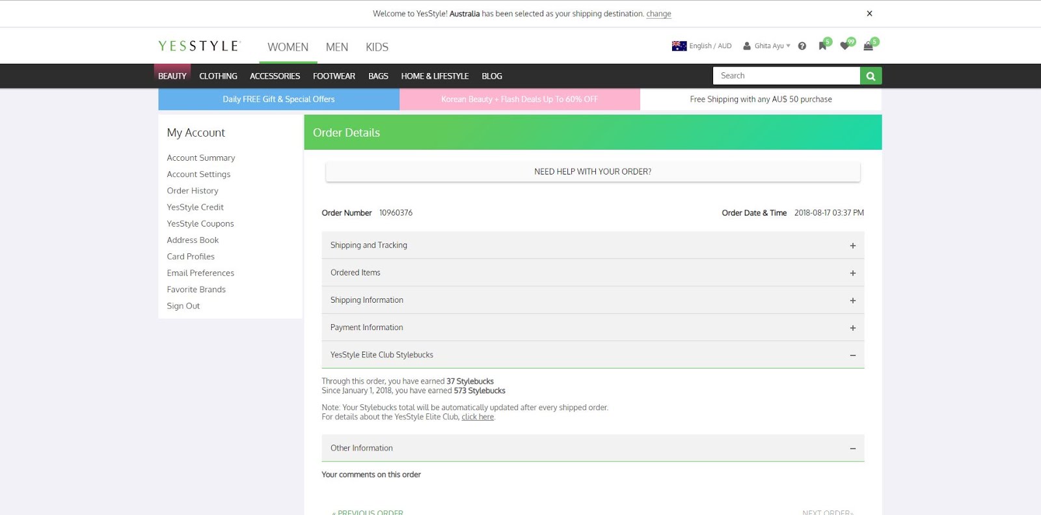Close the welcome shipping banner
Screen dimensions: 1041x515
(869, 14)
